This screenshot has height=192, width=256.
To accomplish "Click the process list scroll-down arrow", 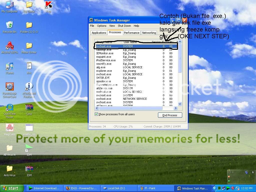I will pos(180,104).
